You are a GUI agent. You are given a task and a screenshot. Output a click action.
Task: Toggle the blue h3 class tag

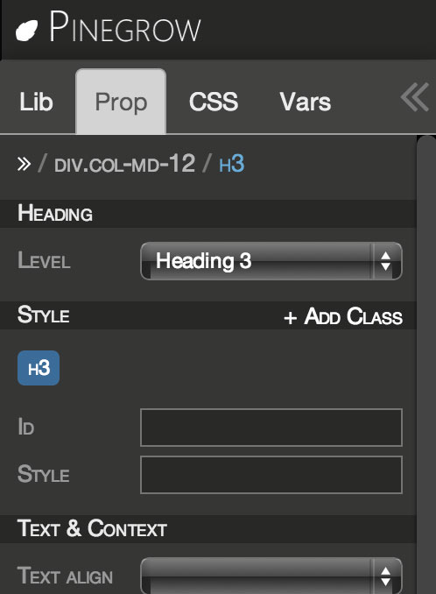(x=39, y=368)
